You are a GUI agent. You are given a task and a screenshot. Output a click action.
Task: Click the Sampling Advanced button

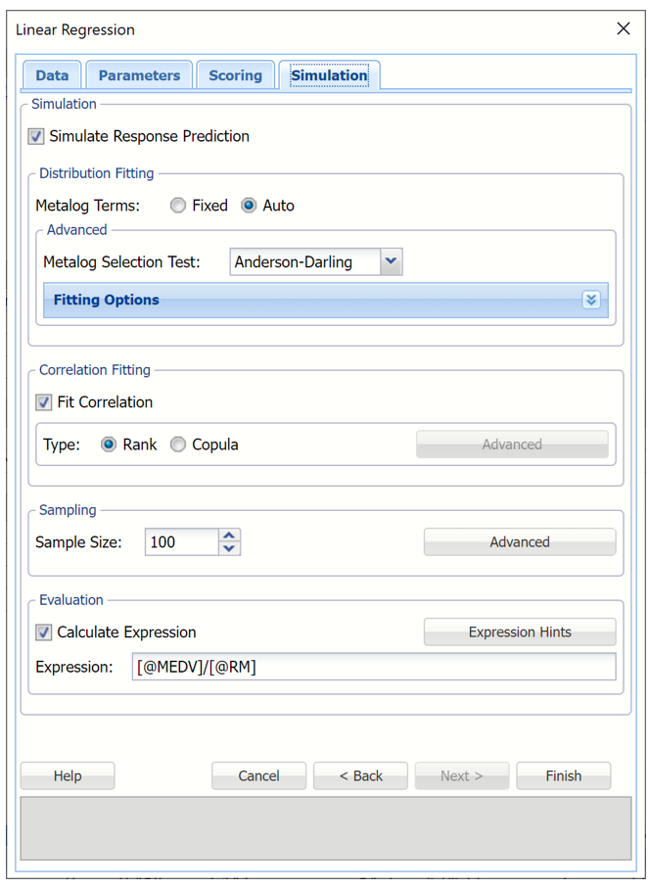(519, 542)
